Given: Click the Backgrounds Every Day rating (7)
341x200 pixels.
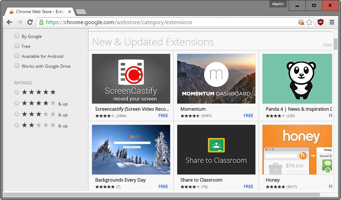Looking at the screenshot, I should pyautogui.click(x=108, y=187).
